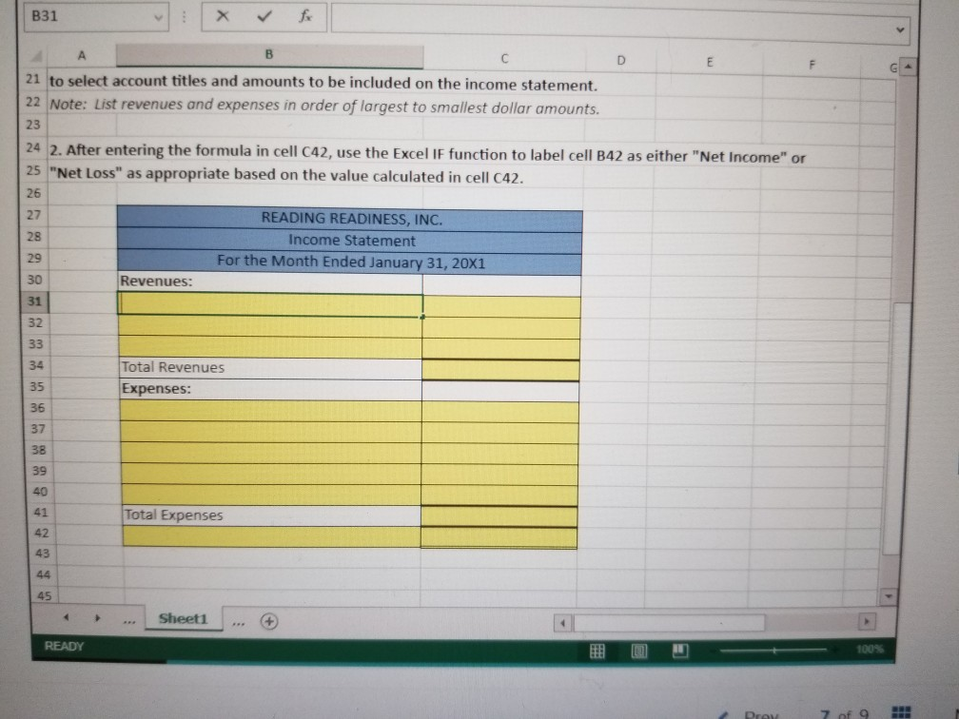This screenshot has width=959, height=719.
Task: Select Page Layout view in status bar
Action: tap(637, 651)
